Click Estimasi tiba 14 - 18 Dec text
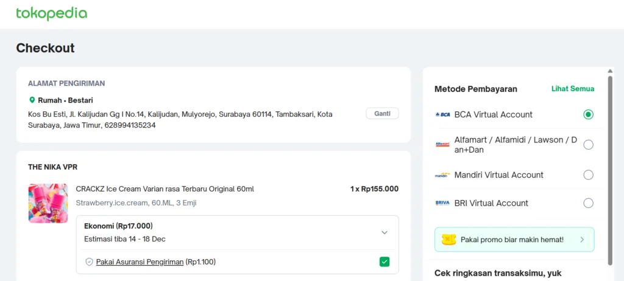The image size is (624, 281). point(125,239)
